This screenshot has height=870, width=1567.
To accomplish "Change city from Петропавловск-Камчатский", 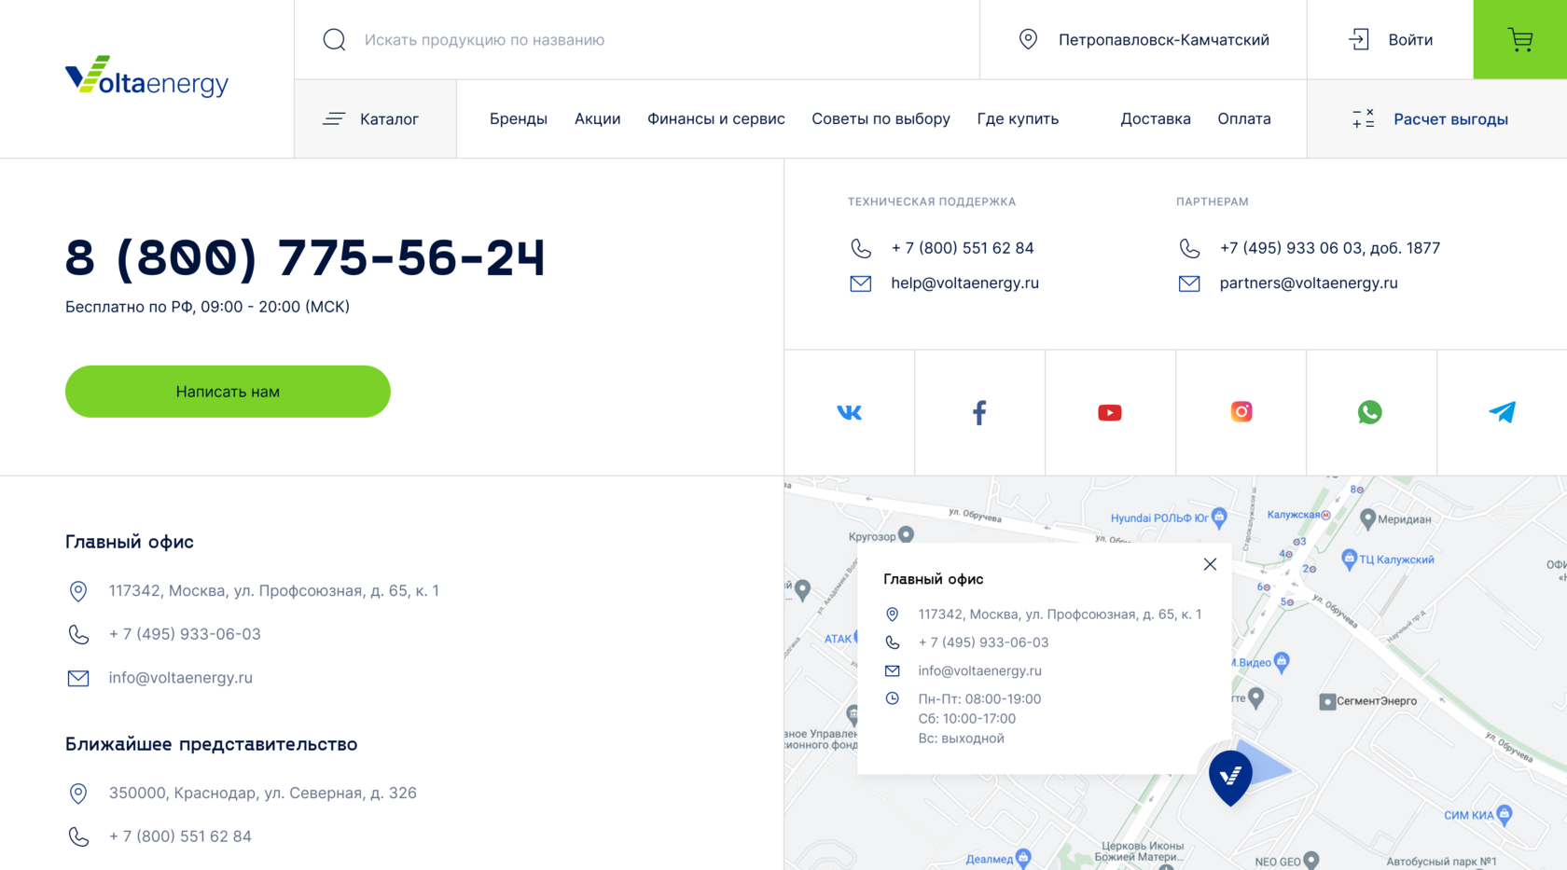I will pos(1163,40).
